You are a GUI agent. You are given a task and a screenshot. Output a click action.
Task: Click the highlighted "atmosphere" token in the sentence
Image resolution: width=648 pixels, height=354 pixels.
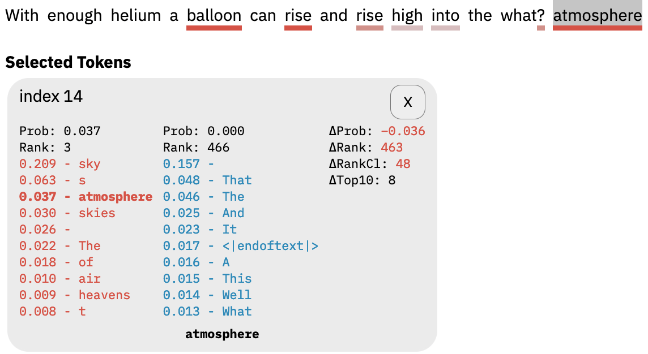pos(597,15)
